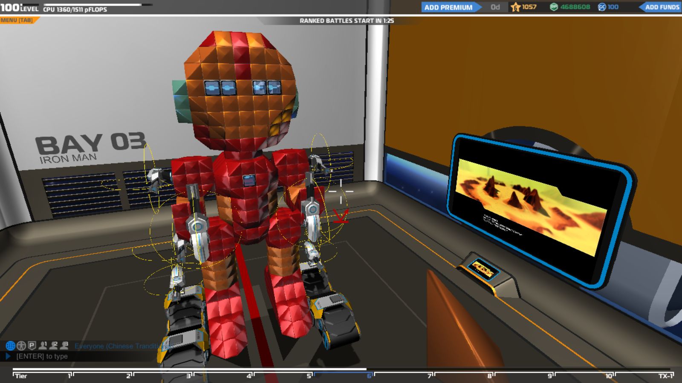Screen dimensions: 682x383
Task: Select the platoon chat shield icon
Action: point(32,345)
